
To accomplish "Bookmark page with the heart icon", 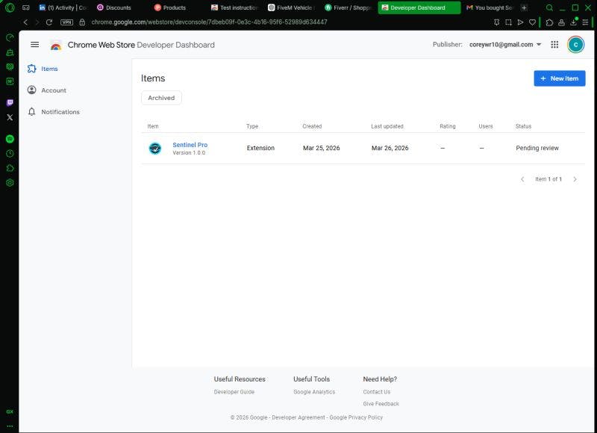I will click(532, 22).
